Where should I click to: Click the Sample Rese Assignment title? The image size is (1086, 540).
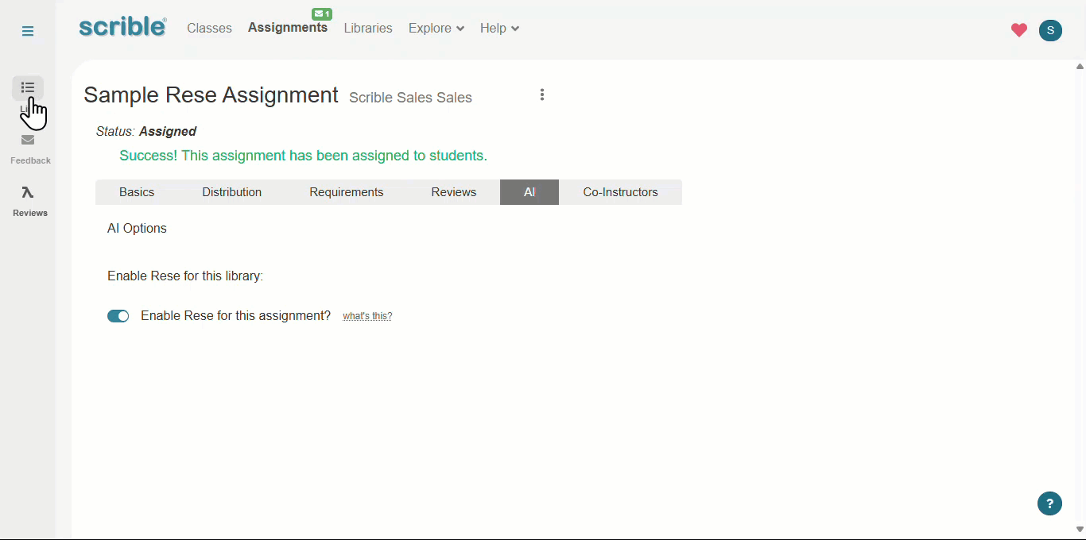tap(211, 95)
